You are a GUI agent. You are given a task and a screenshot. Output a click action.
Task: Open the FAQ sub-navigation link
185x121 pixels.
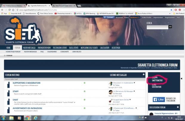click(42, 52)
